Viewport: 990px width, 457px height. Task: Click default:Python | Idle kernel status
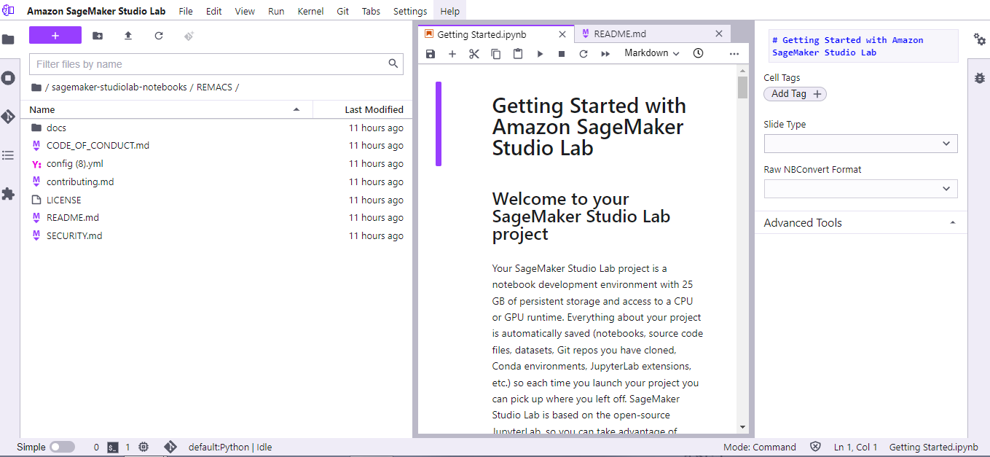coord(230,447)
